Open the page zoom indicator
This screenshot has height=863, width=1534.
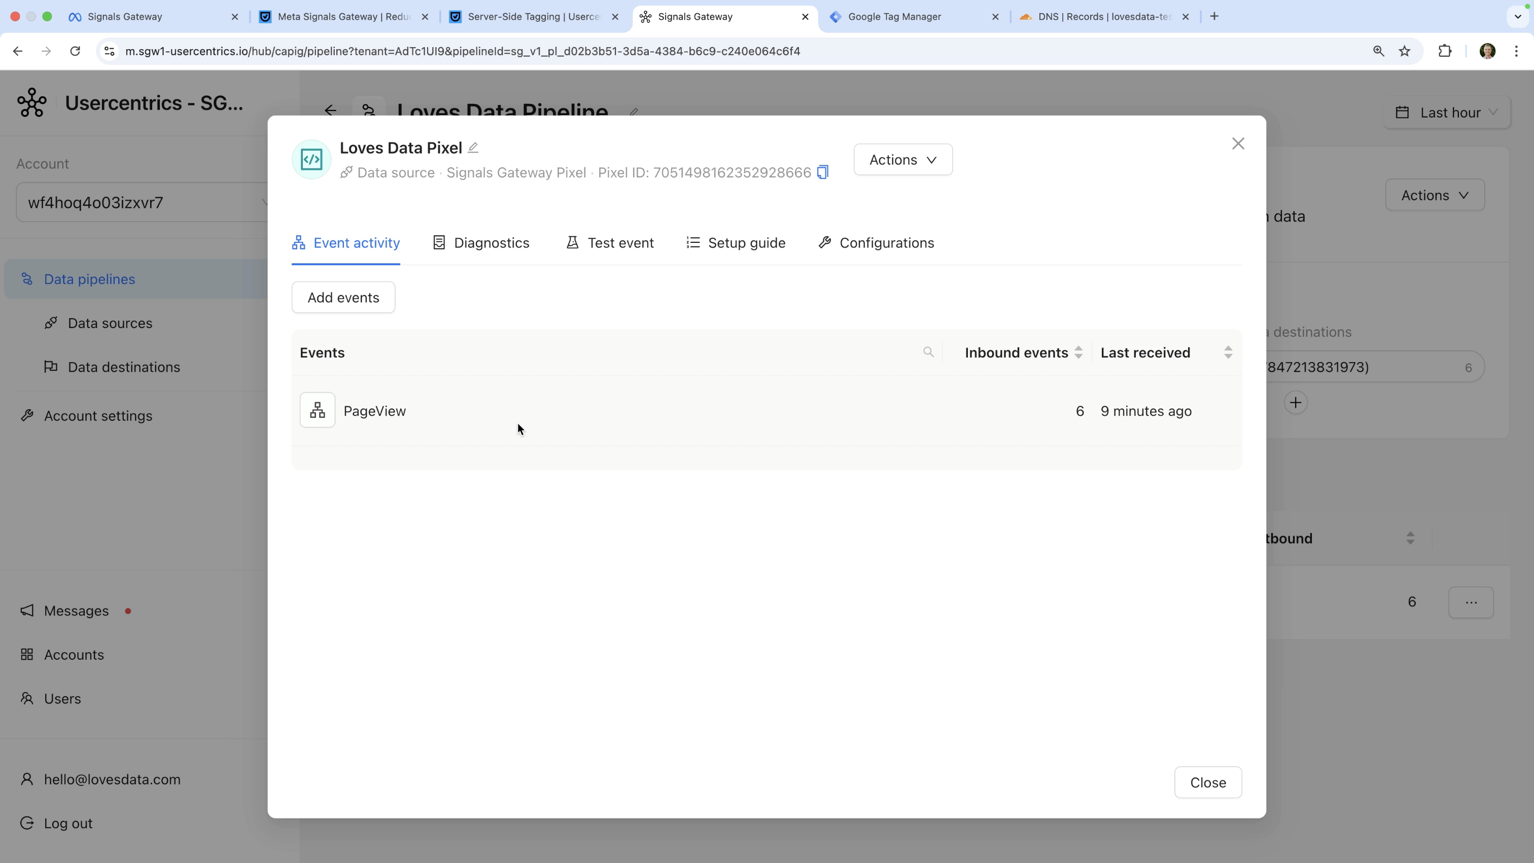pyautogui.click(x=1379, y=51)
